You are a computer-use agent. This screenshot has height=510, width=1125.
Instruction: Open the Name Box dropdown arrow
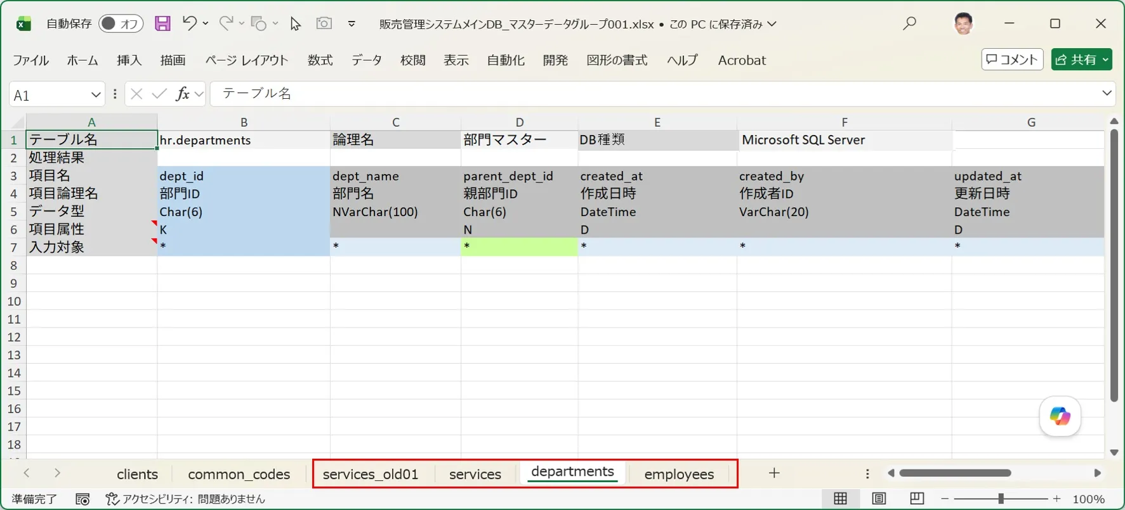click(x=96, y=94)
